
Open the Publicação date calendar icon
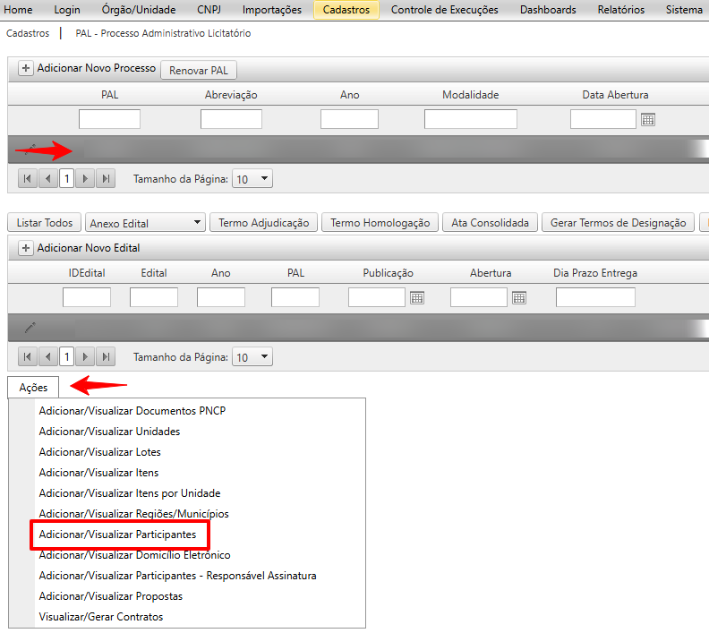pos(416,298)
